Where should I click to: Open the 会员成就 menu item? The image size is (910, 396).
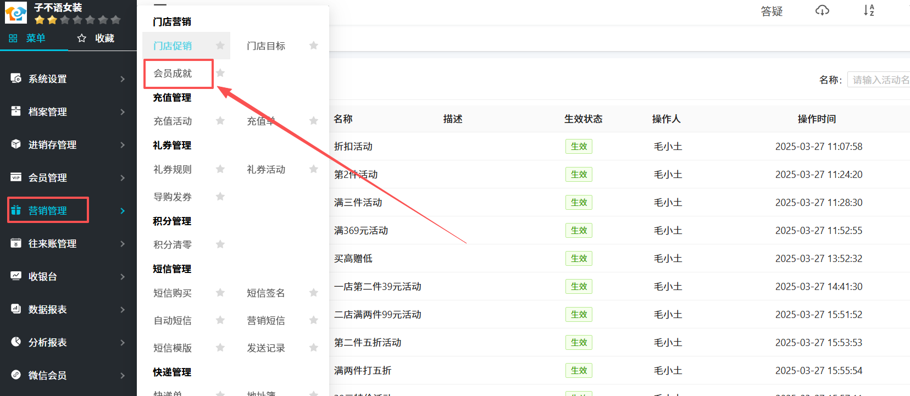tap(173, 74)
